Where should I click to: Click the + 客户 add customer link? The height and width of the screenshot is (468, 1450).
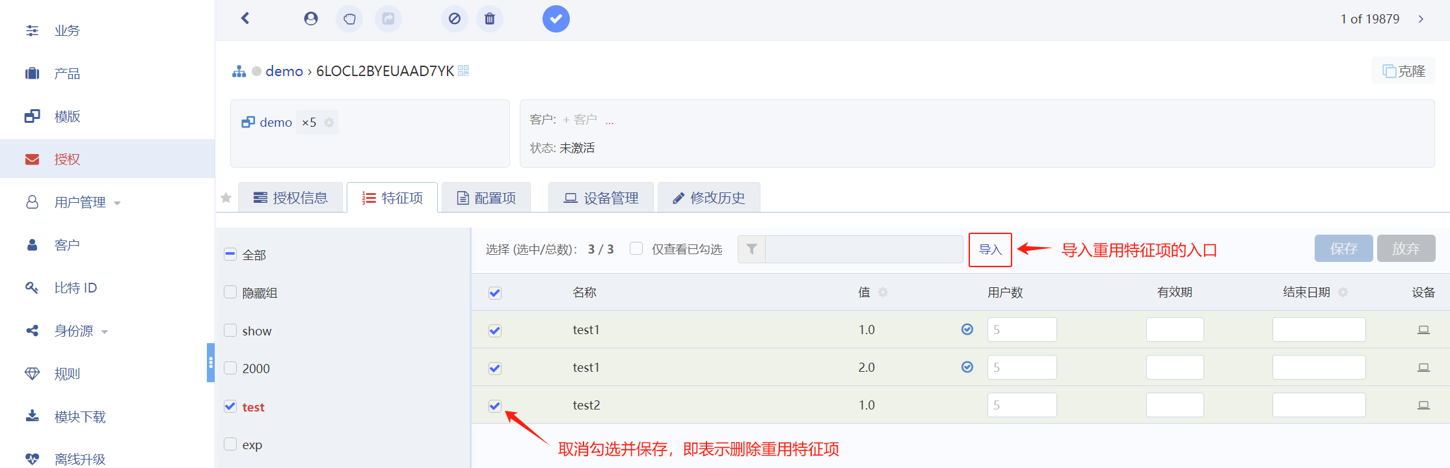580,120
